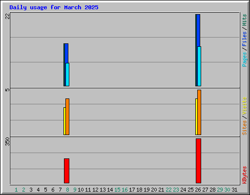This screenshot has width=250, height=195.
Task: Click day 8 on the x-axis
Action: 67,190
